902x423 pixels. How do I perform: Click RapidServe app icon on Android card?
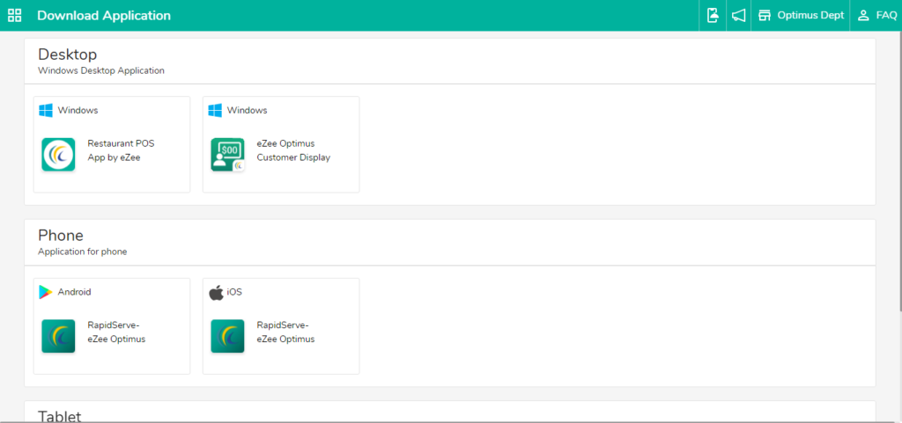click(x=58, y=336)
